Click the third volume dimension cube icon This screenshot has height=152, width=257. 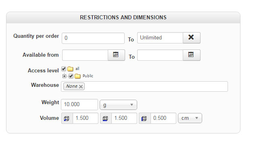[x=144, y=118]
